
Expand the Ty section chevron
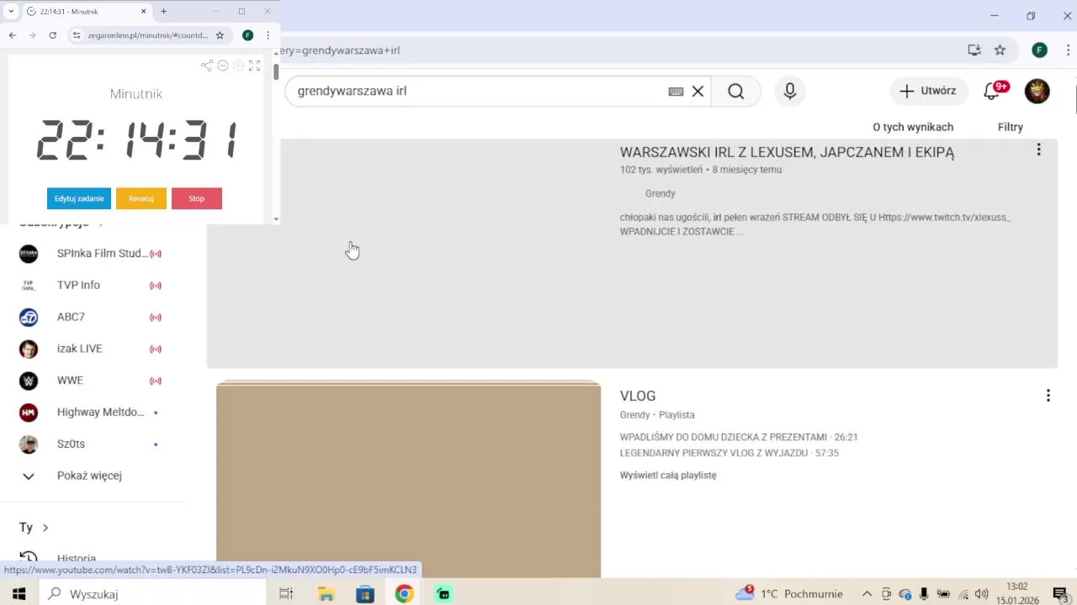[x=45, y=528]
